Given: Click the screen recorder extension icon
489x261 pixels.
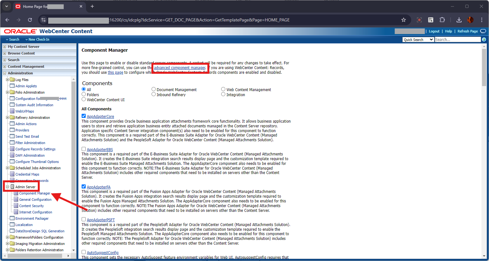Looking at the screenshot, I should [x=419, y=20].
